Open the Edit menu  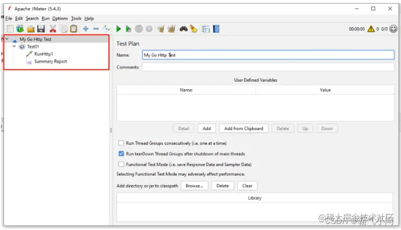19,19
